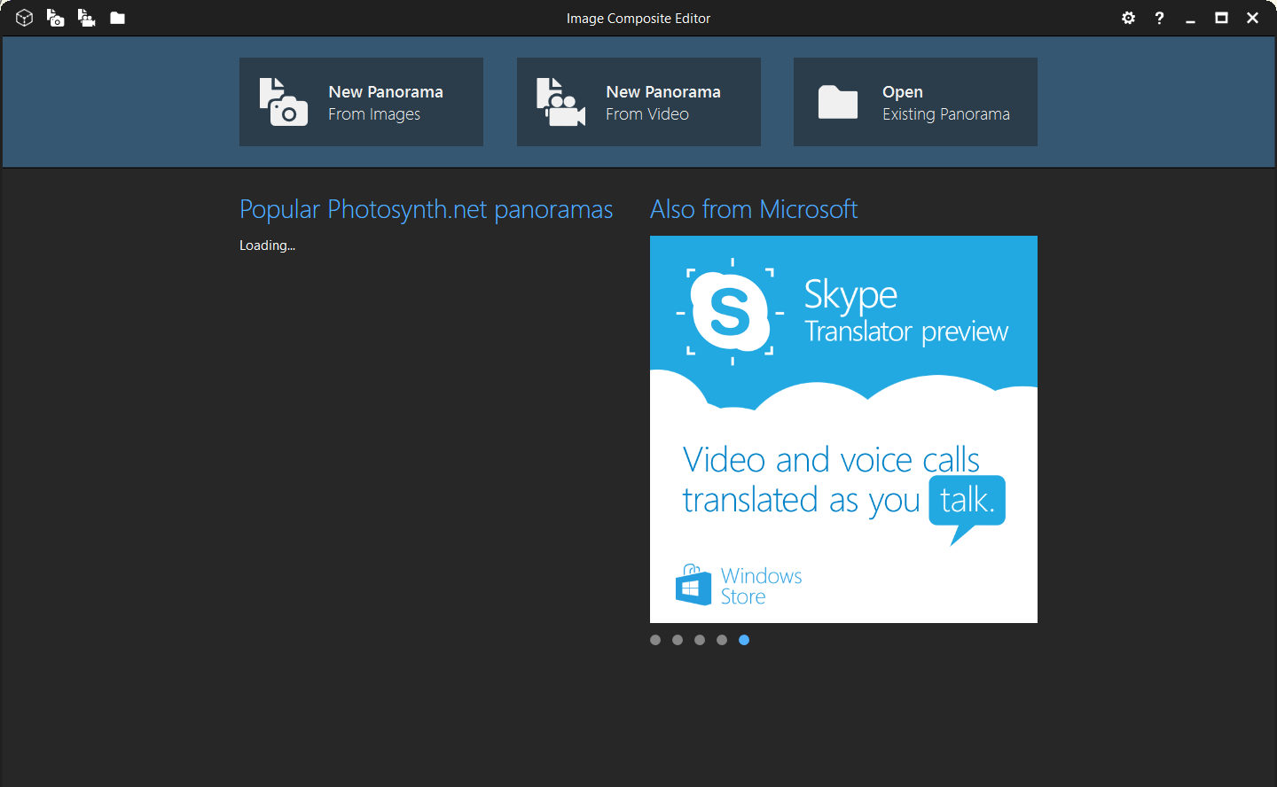Select the first carousel dot
Image resolution: width=1277 pixels, height=787 pixels.
pos(655,640)
